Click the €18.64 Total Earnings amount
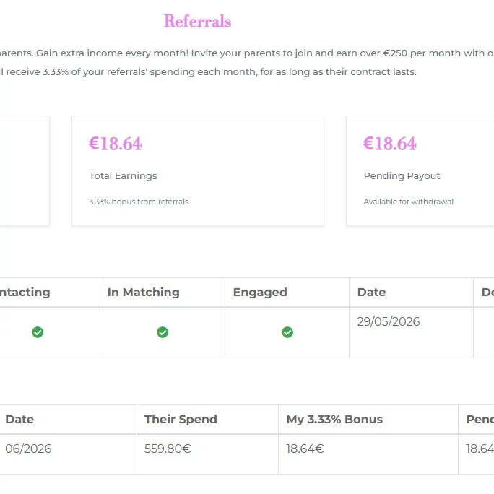This screenshot has height=494, width=494. 116,144
